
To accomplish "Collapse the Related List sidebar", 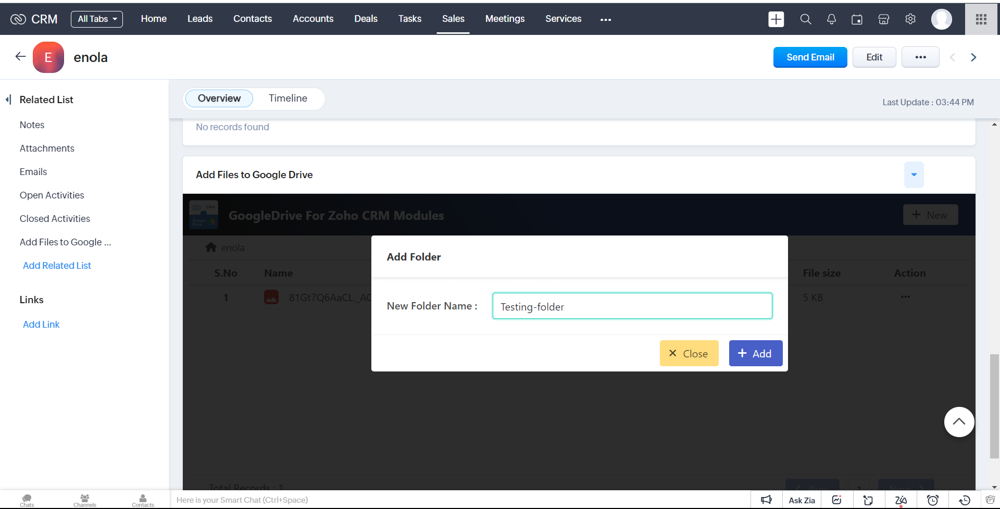I will tap(8, 100).
